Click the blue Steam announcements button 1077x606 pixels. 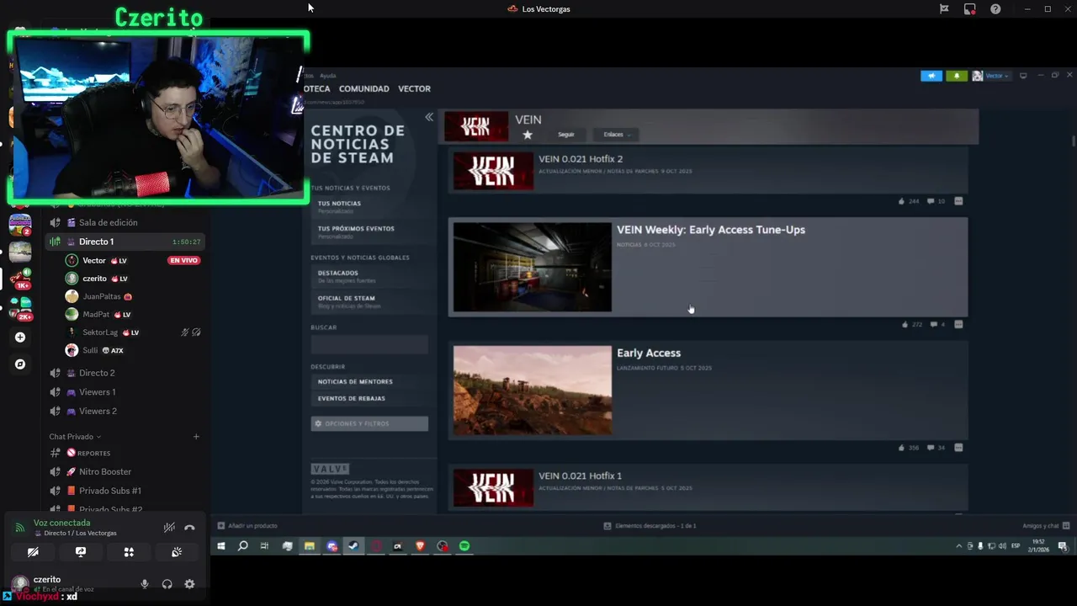(931, 76)
